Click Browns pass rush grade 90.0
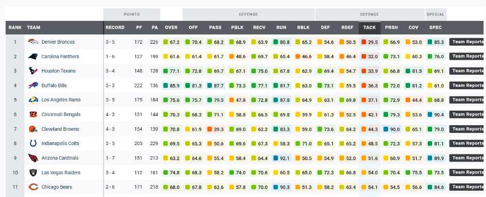The image size is (486, 197). click(x=391, y=129)
